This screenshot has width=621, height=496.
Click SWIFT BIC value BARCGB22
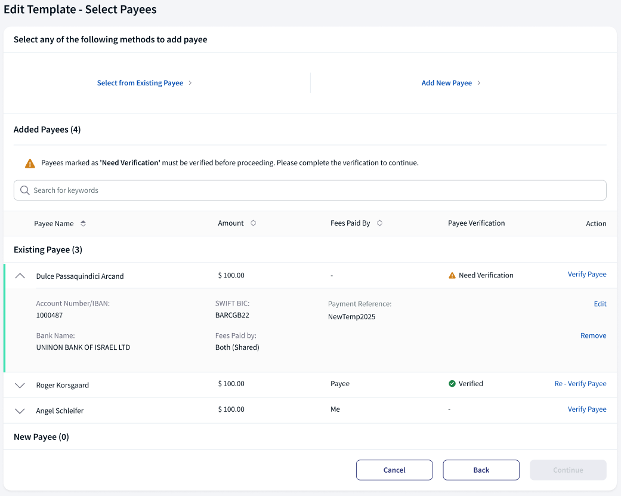click(232, 315)
